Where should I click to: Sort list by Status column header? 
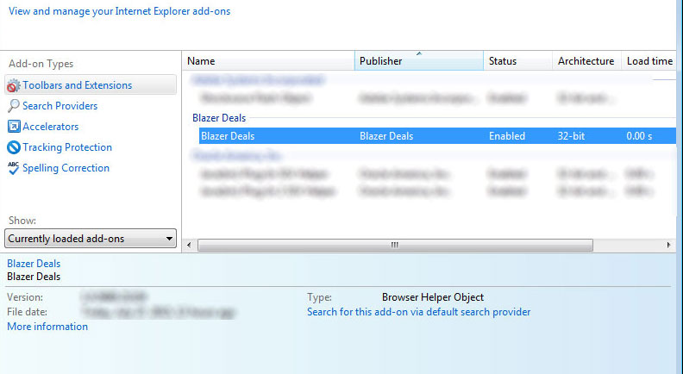pyautogui.click(x=517, y=61)
